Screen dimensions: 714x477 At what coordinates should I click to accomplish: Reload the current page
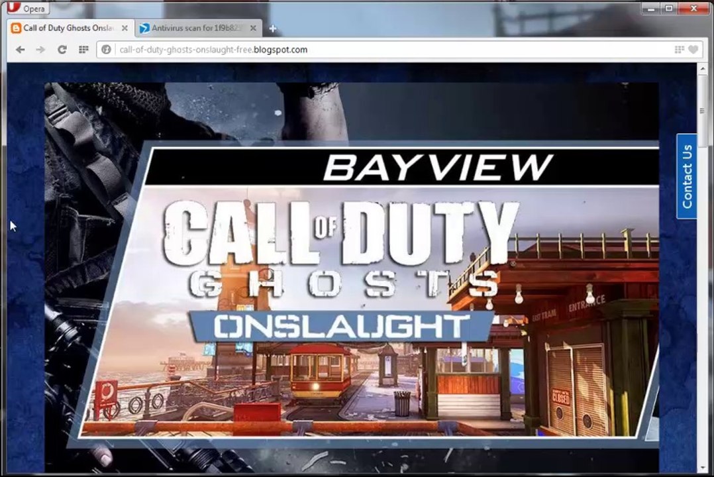pyautogui.click(x=62, y=50)
